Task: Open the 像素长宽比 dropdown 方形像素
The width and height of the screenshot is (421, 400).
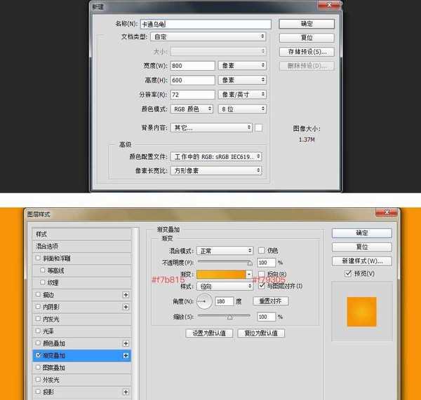Action: pos(216,170)
